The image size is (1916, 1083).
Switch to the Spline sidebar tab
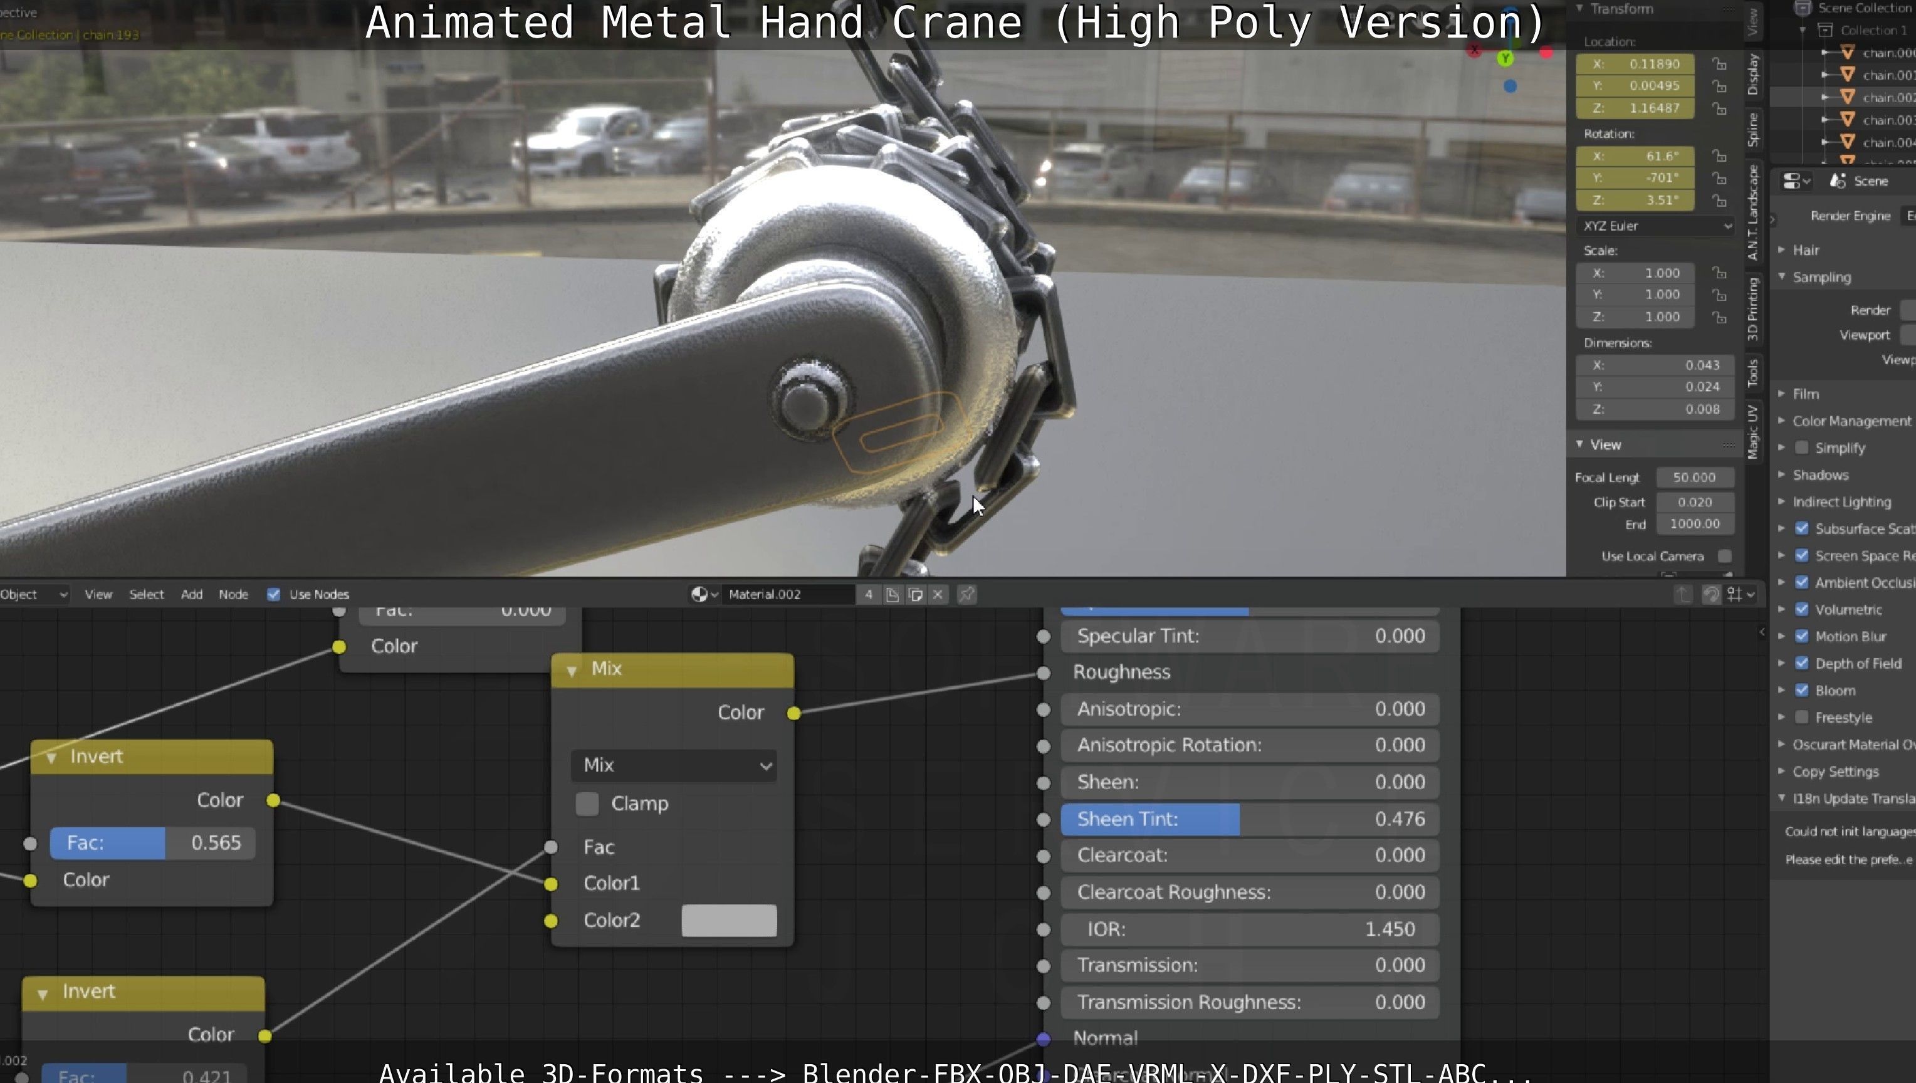click(x=1753, y=130)
